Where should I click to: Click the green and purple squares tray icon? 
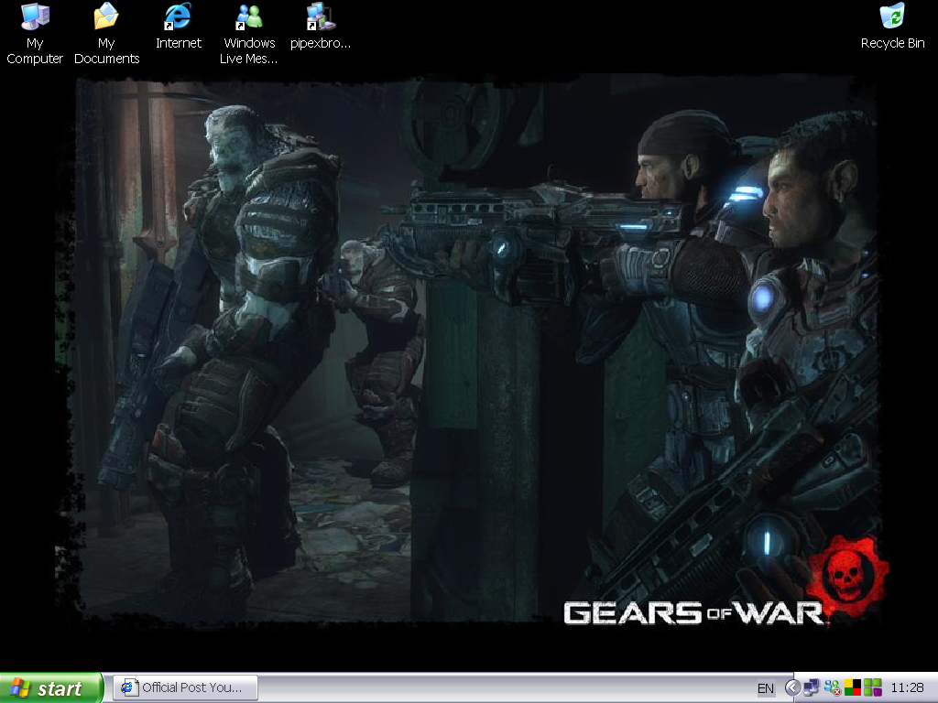[872, 687]
